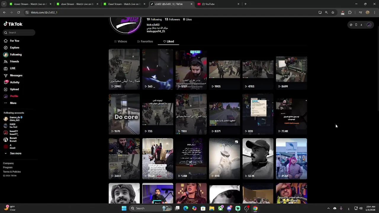Click the download desktop app icon
The height and width of the screenshot is (213, 379).
pos(361,25)
